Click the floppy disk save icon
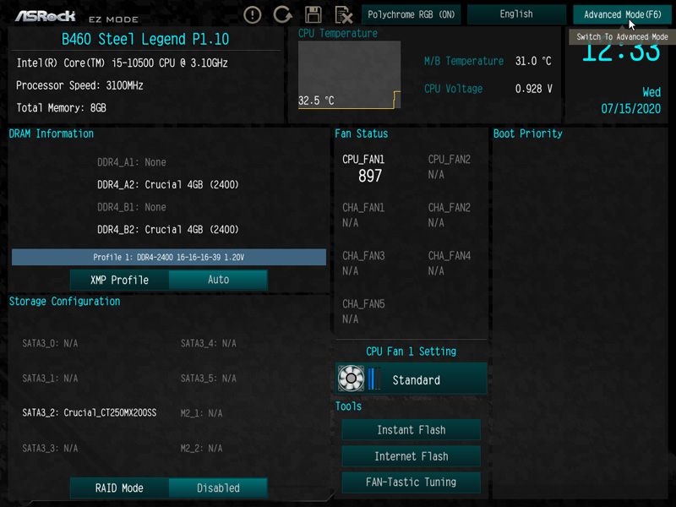 point(313,14)
